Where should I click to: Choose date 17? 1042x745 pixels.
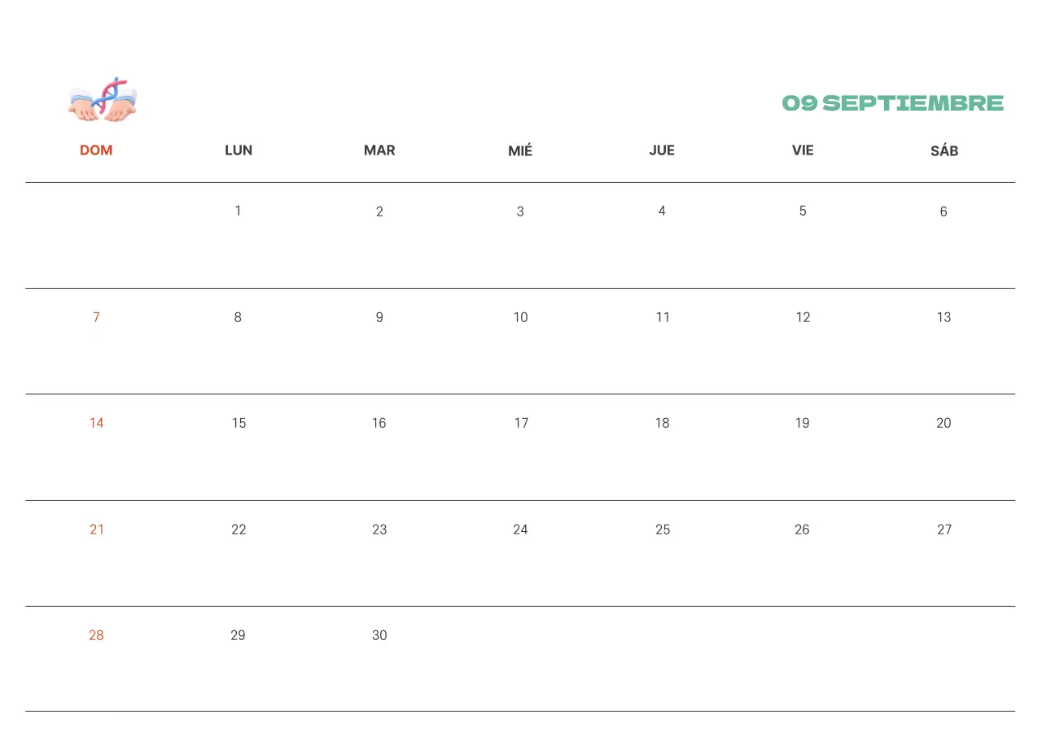[x=521, y=423]
